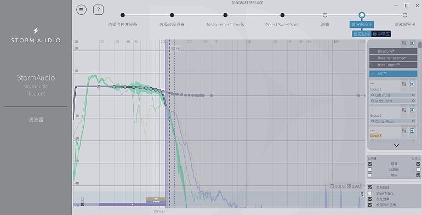Click the right circle icon on Right Front
422x215 pixels.
413,101
